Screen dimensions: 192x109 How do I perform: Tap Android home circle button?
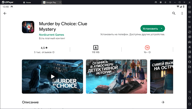click(x=190, y=98)
